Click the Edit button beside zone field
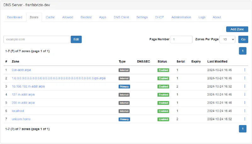 click(76, 39)
